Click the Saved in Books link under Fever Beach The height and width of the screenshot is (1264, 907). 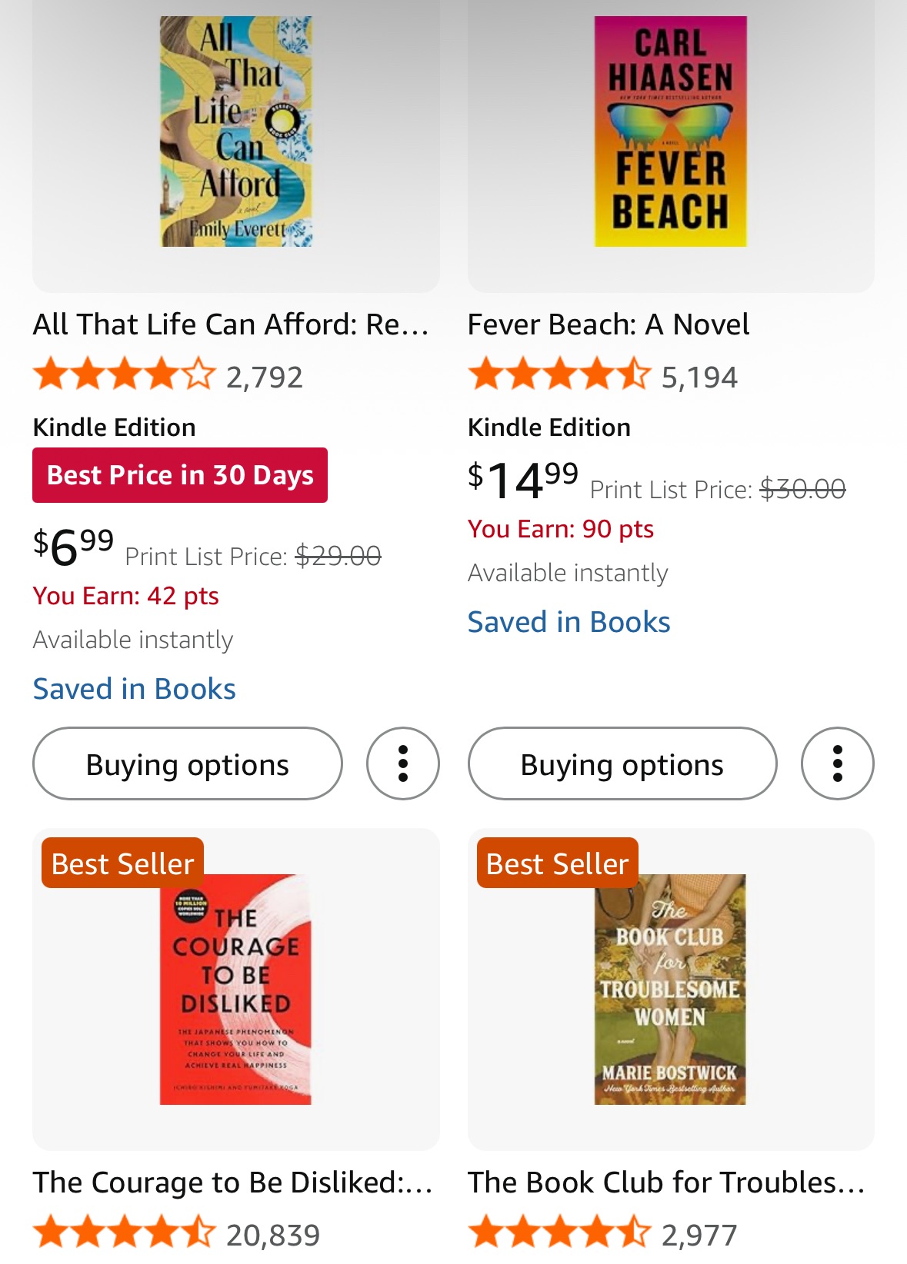pos(569,622)
